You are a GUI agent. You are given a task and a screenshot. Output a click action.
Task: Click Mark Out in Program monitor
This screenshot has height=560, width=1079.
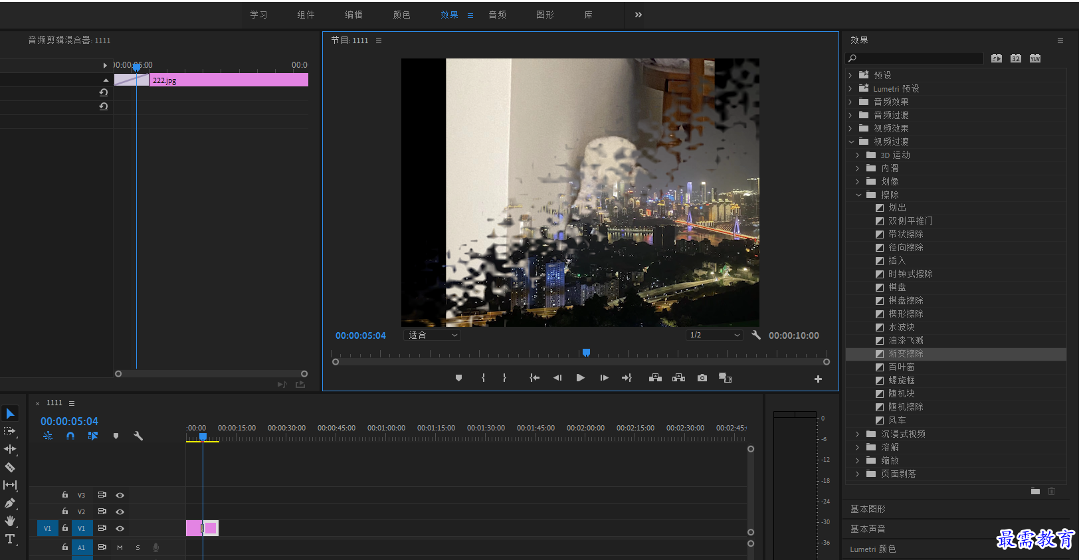point(504,378)
